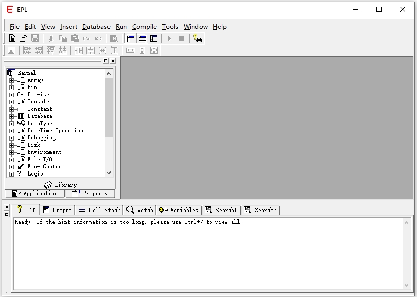Click the New file toolbar icon

click(12, 38)
